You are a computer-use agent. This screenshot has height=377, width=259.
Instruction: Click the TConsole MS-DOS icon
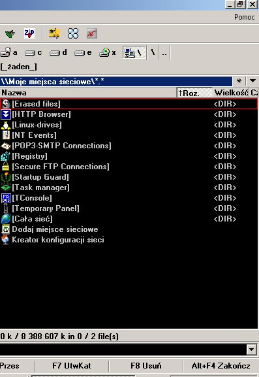click(6, 198)
